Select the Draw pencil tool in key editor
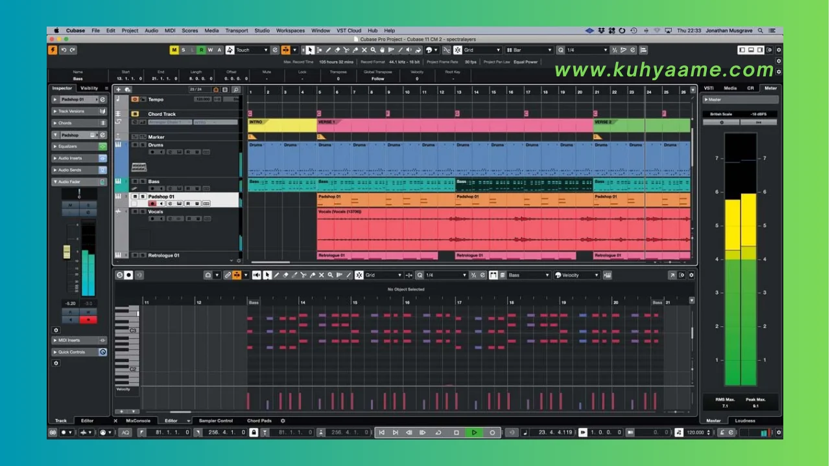The image size is (830, 466). [276, 275]
